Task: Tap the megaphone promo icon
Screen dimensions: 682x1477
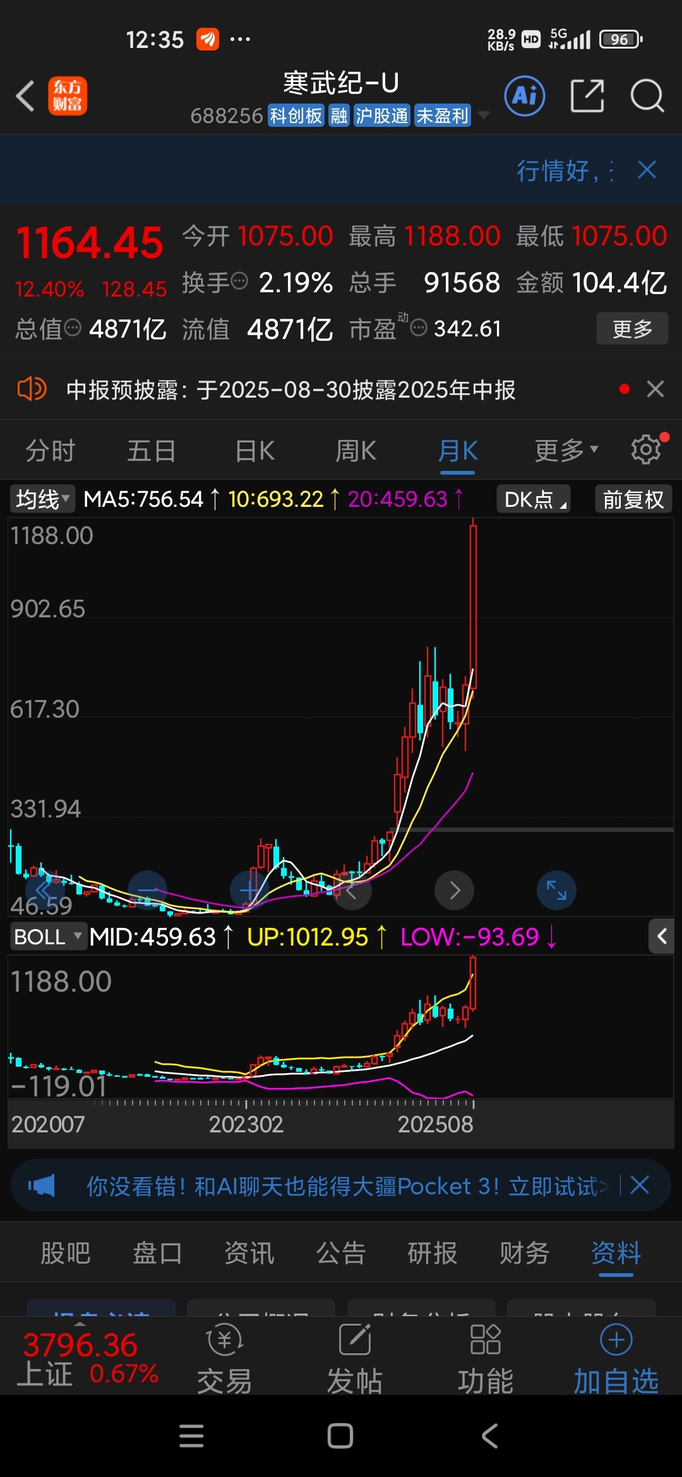Action: tap(42, 1185)
